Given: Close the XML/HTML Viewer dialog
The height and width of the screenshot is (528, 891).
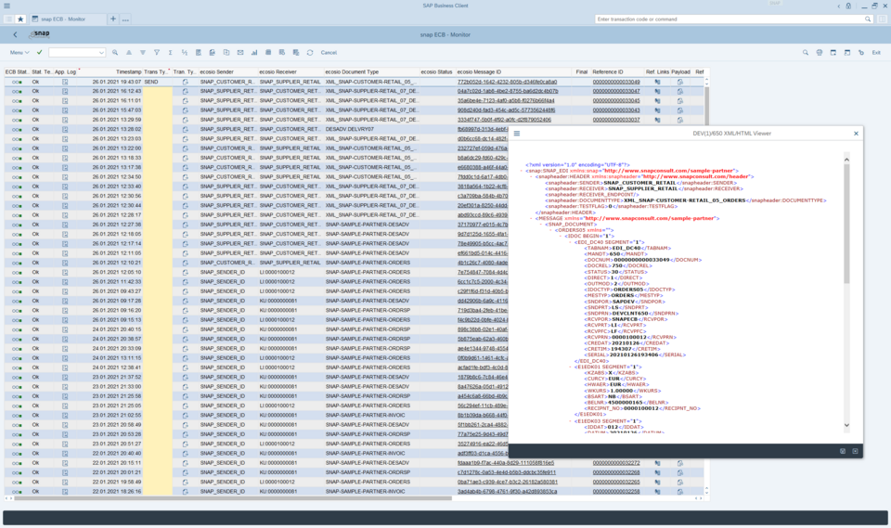Looking at the screenshot, I should click(x=856, y=134).
